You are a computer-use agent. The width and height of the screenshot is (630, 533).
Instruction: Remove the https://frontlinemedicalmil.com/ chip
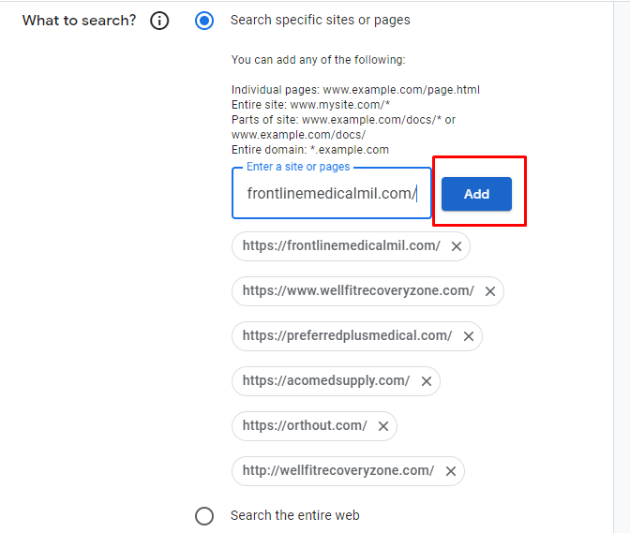[457, 246]
